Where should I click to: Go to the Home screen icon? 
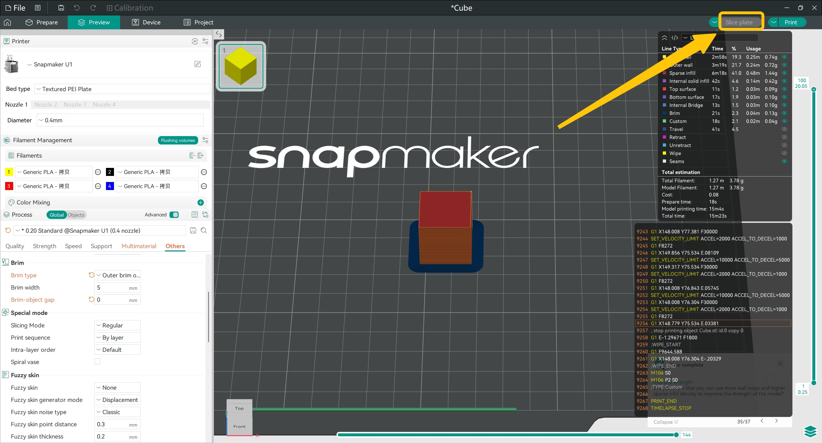point(7,22)
